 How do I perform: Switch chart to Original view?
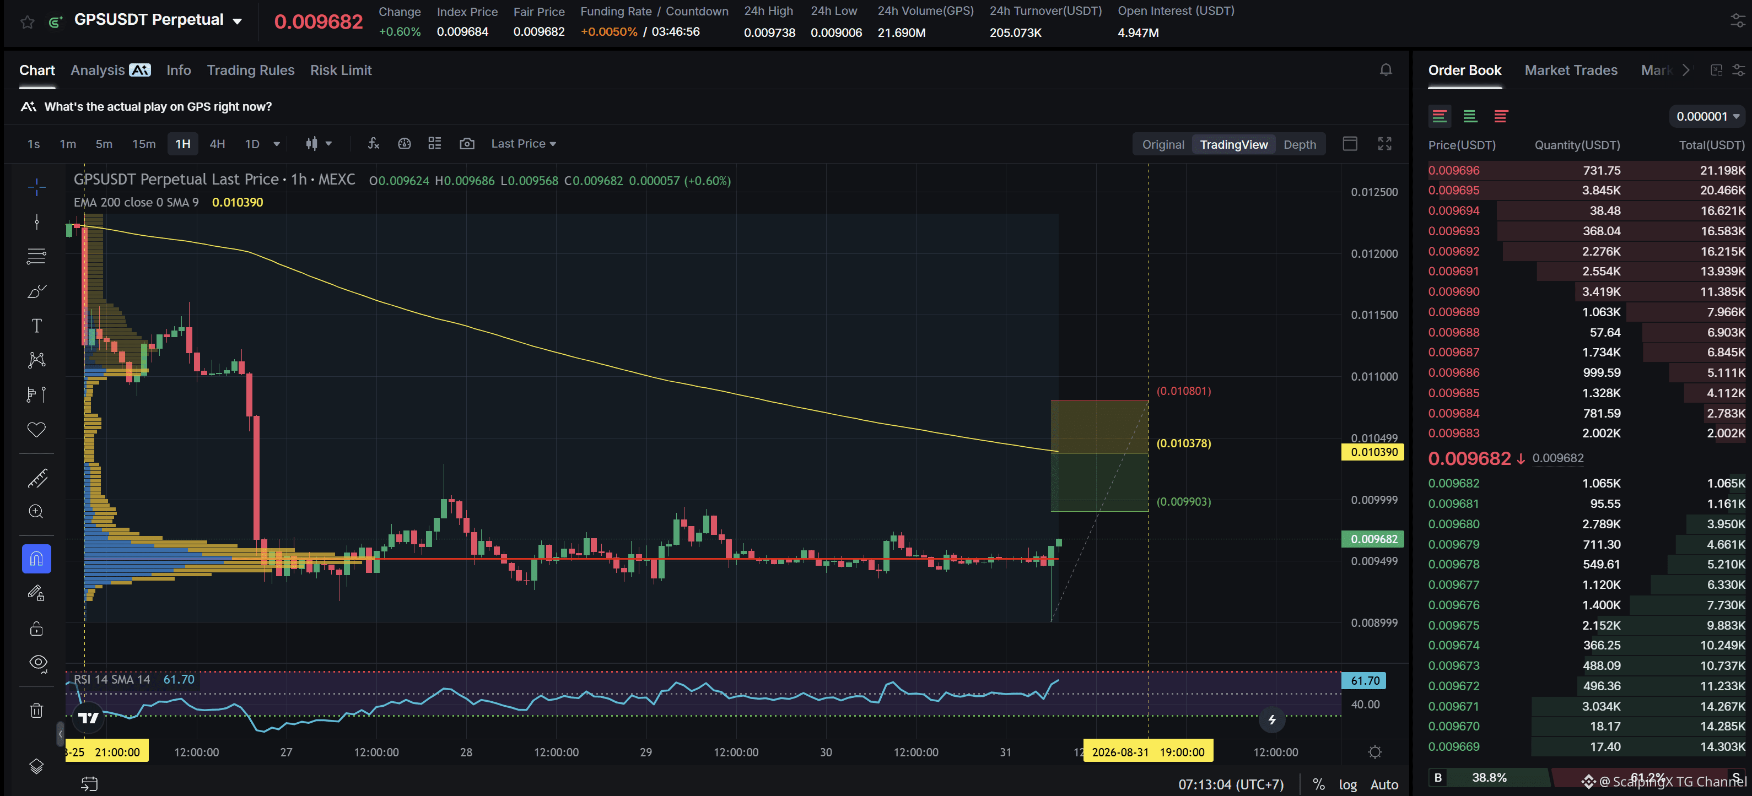[1163, 144]
